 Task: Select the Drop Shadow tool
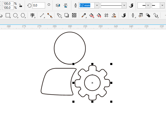pyautogui.click(x=66, y=15)
